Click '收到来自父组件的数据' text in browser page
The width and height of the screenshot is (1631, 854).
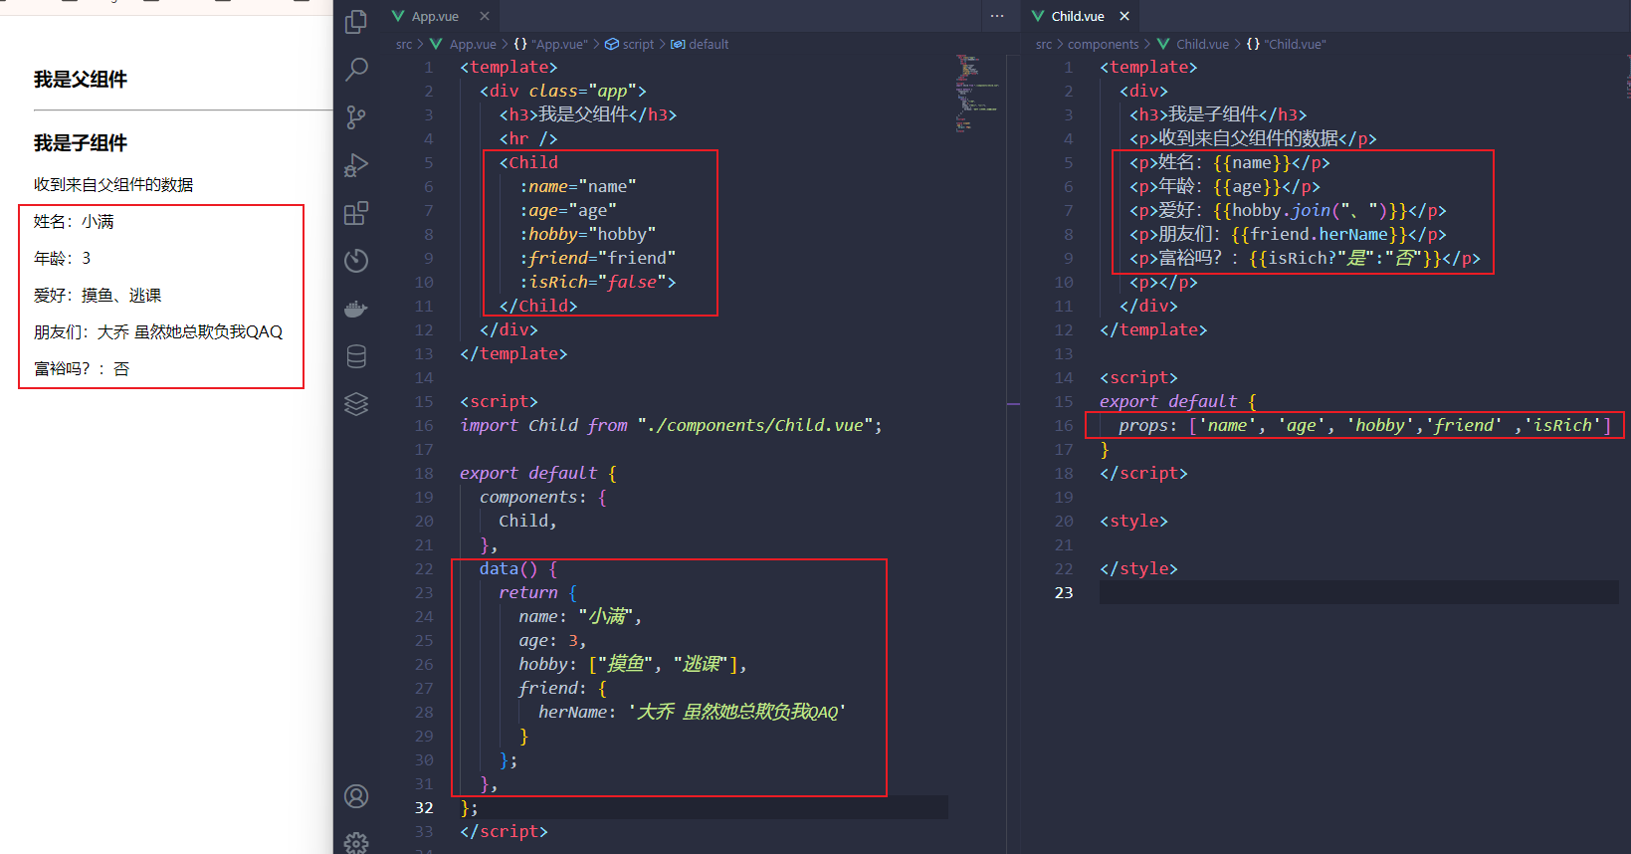[x=113, y=185]
